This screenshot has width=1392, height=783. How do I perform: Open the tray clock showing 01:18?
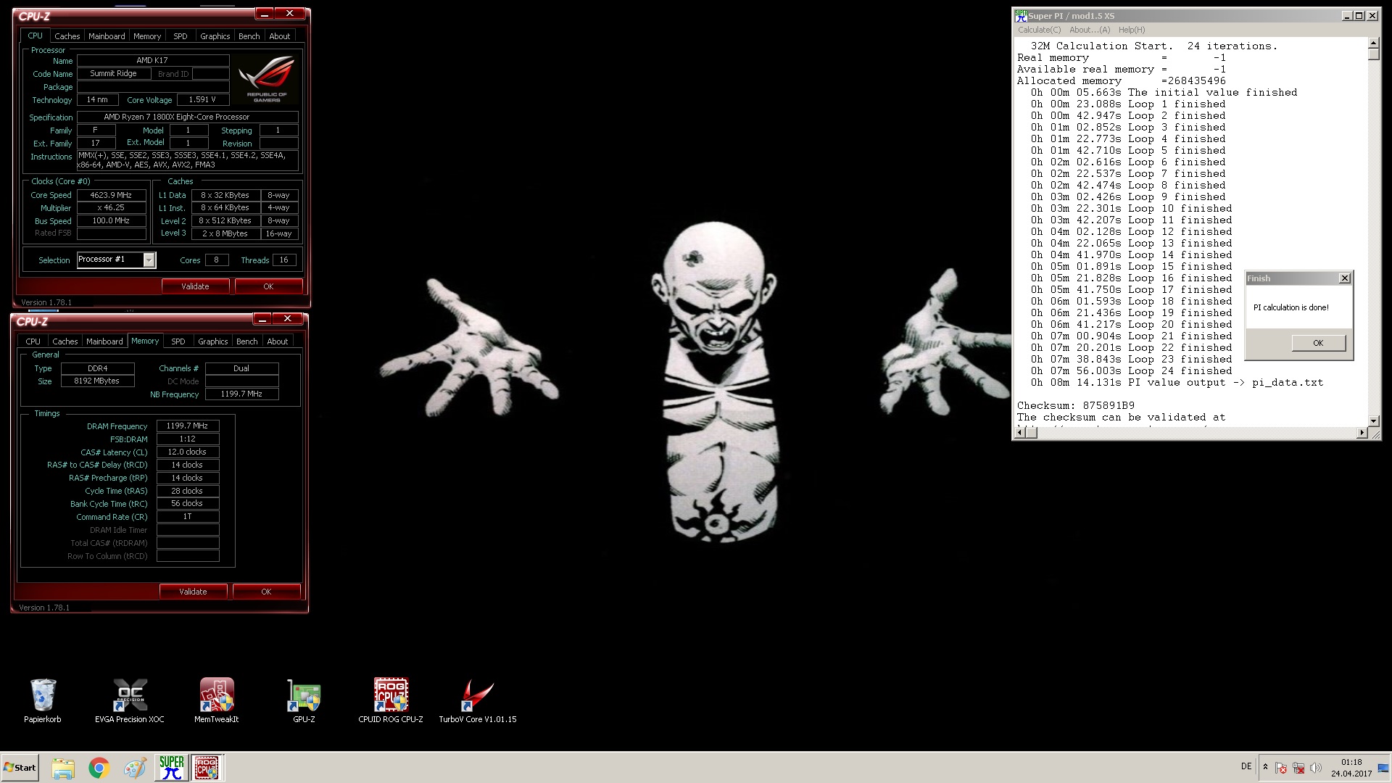tap(1351, 768)
